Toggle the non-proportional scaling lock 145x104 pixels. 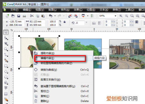pos(65,22)
